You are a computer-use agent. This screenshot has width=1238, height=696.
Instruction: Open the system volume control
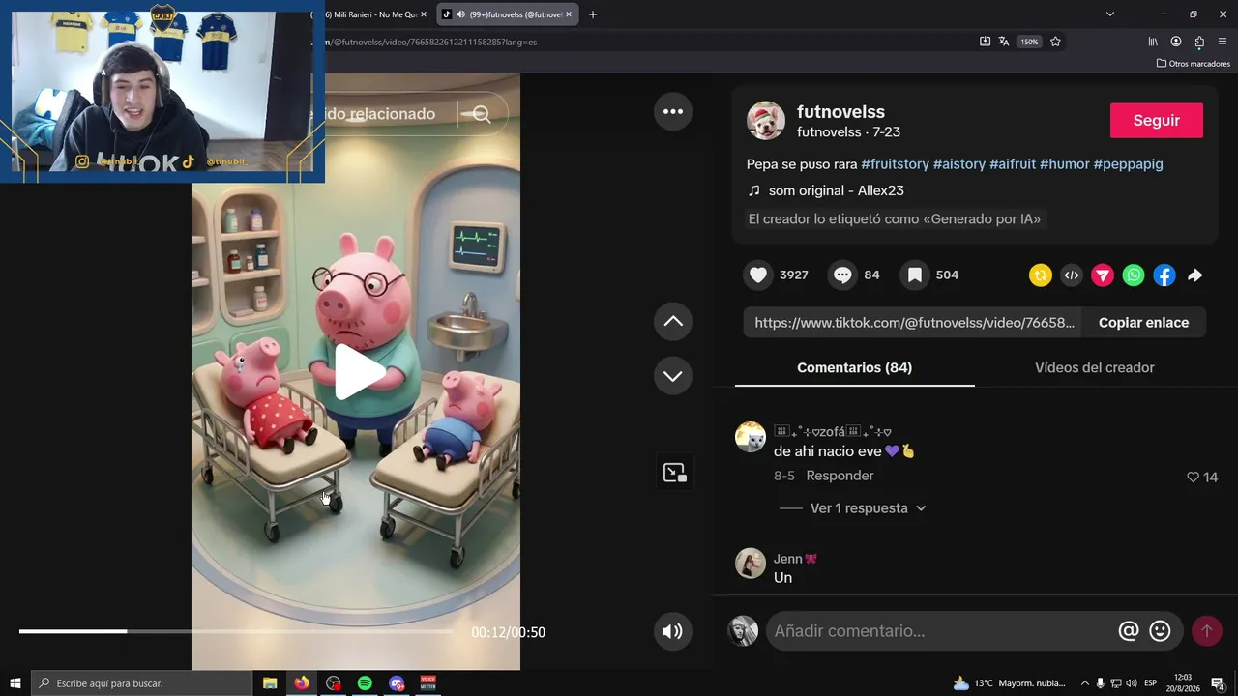(x=1132, y=683)
